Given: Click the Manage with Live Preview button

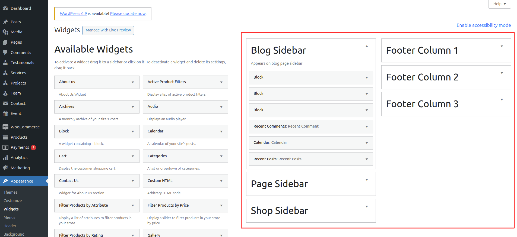Looking at the screenshot, I should [108, 30].
